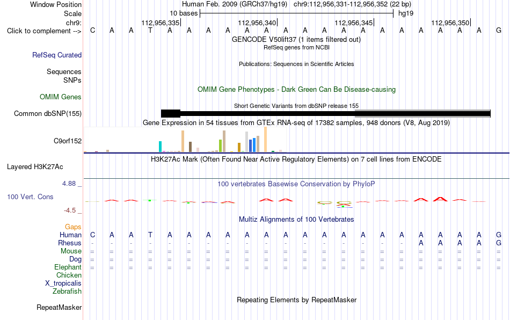510x320 pixels.
Task: Click the Scale track label
Action: tap(73, 13)
